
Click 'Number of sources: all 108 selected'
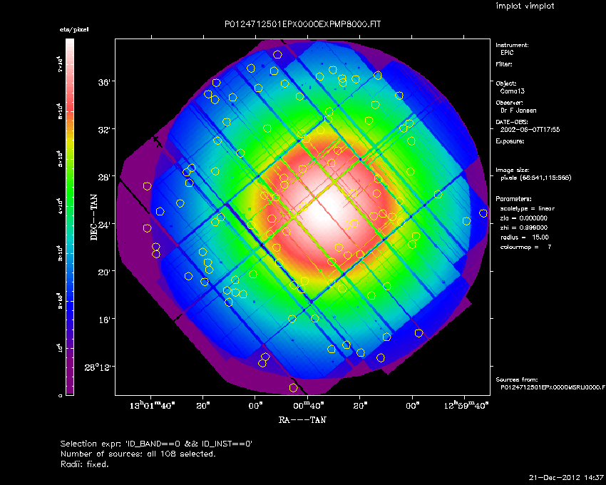[138, 454]
